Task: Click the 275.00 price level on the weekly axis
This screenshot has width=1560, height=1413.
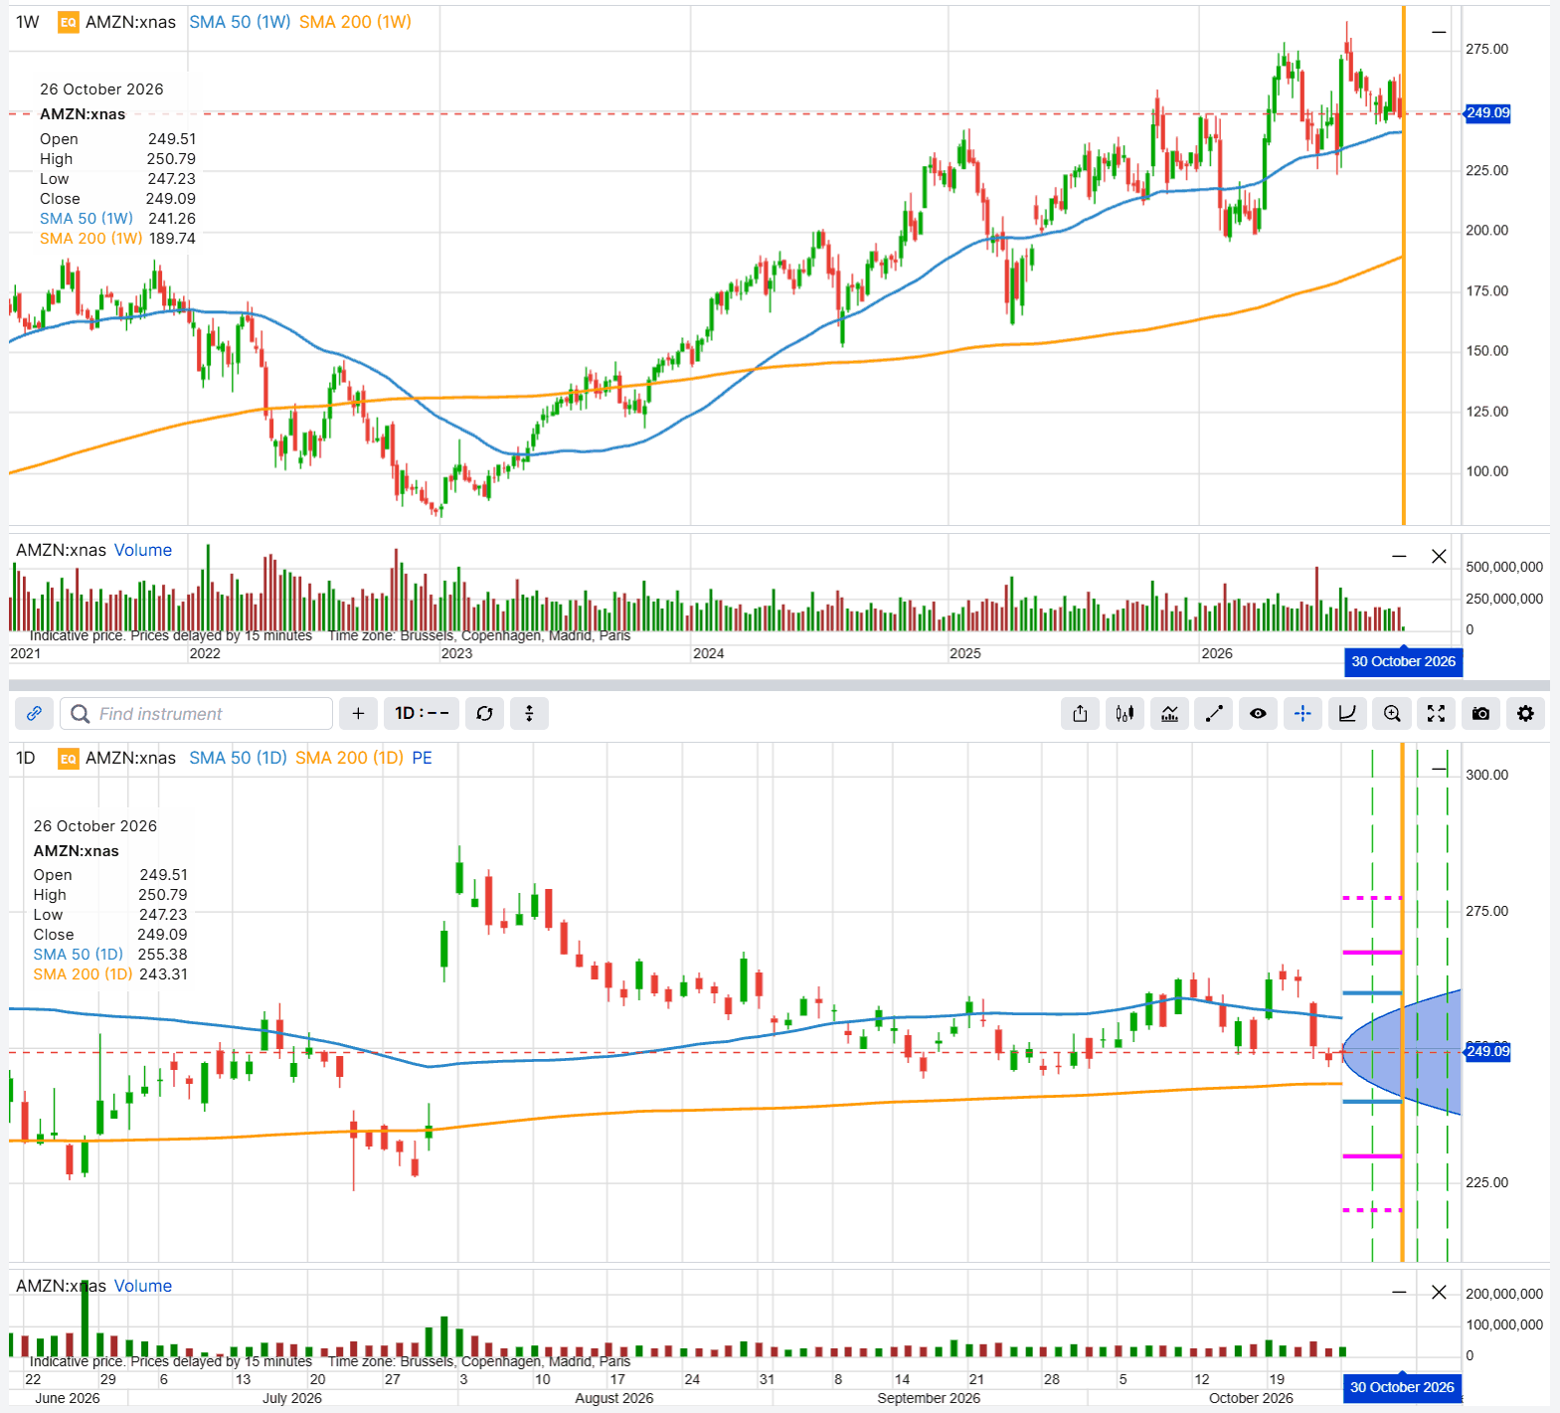Action: pos(1486,49)
